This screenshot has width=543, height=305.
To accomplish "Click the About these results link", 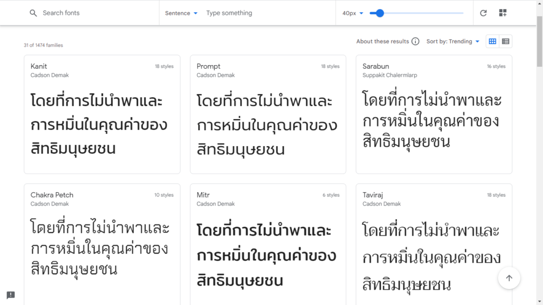I will (382, 41).
